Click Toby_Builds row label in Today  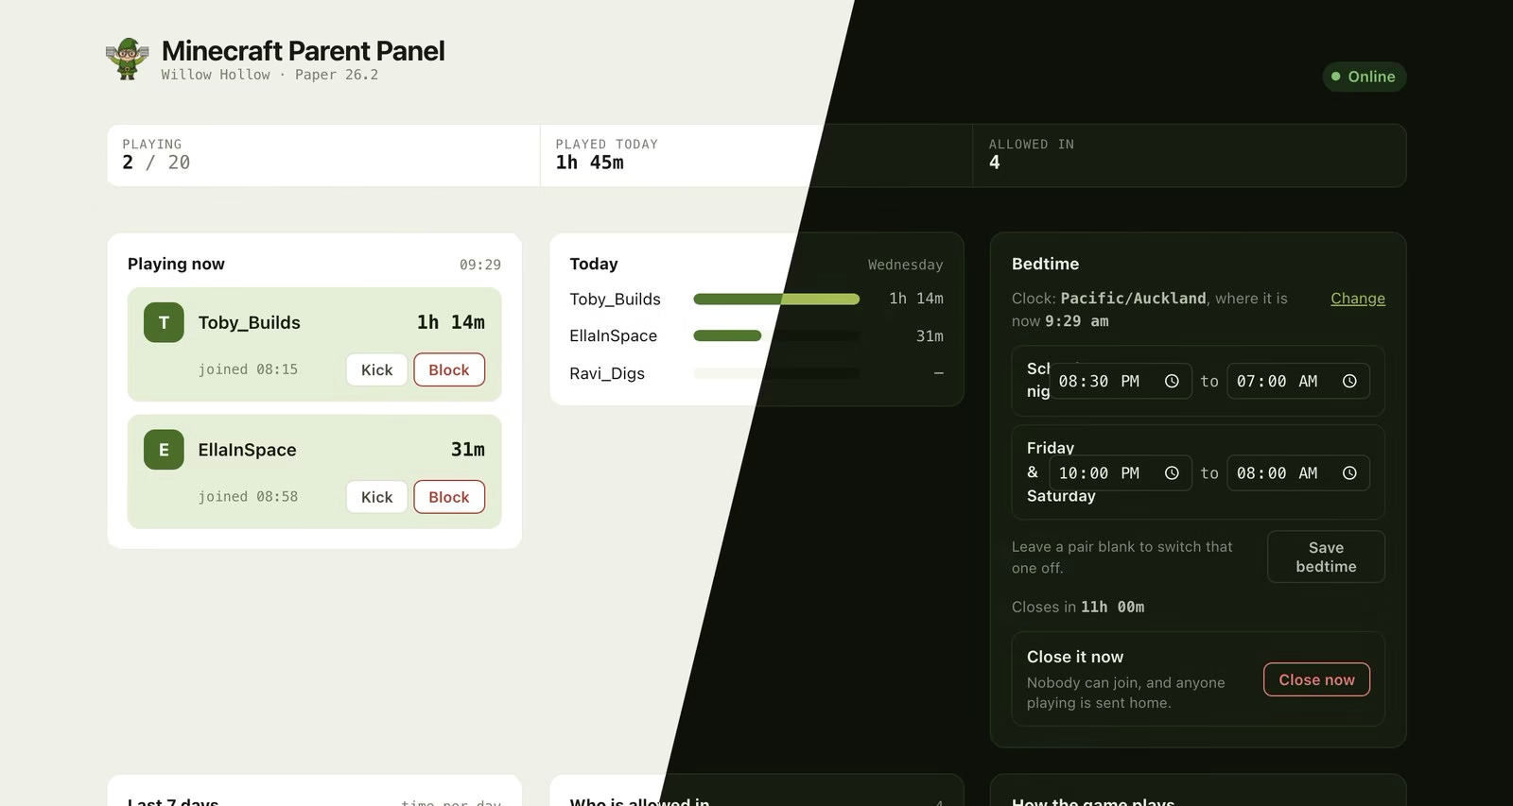[x=616, y=299]
